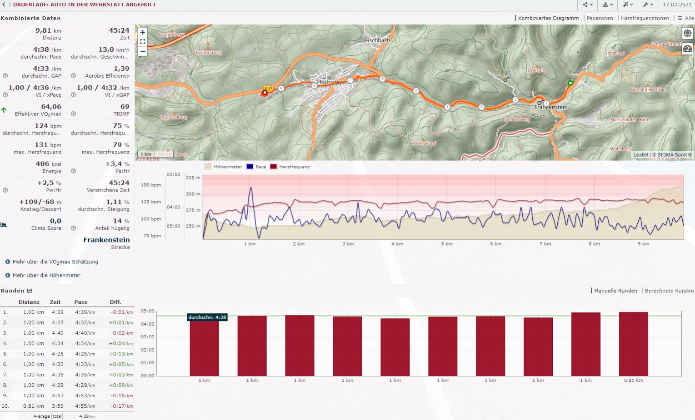Click the speedometer icon on the map

687,49
